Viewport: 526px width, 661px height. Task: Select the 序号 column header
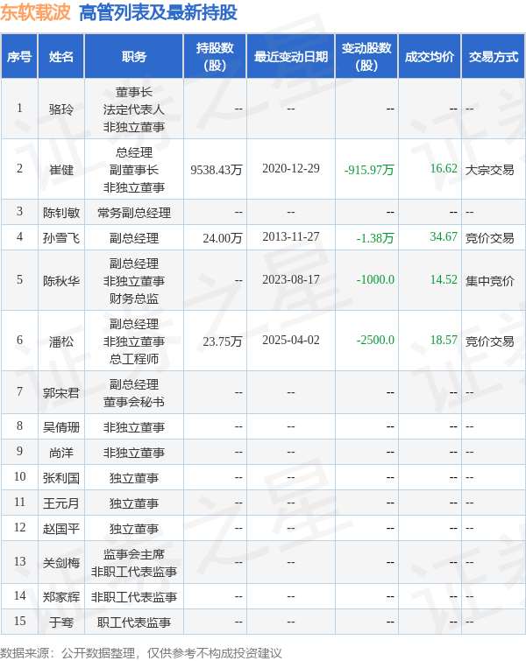(19, 57)
